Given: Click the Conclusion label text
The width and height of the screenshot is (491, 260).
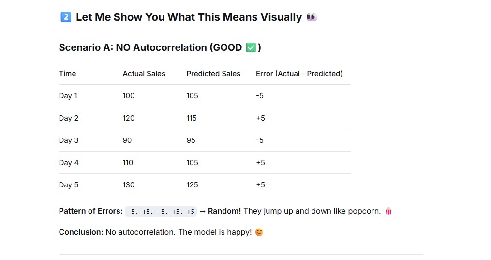Looking at the screenshot, I should point(81,232).
